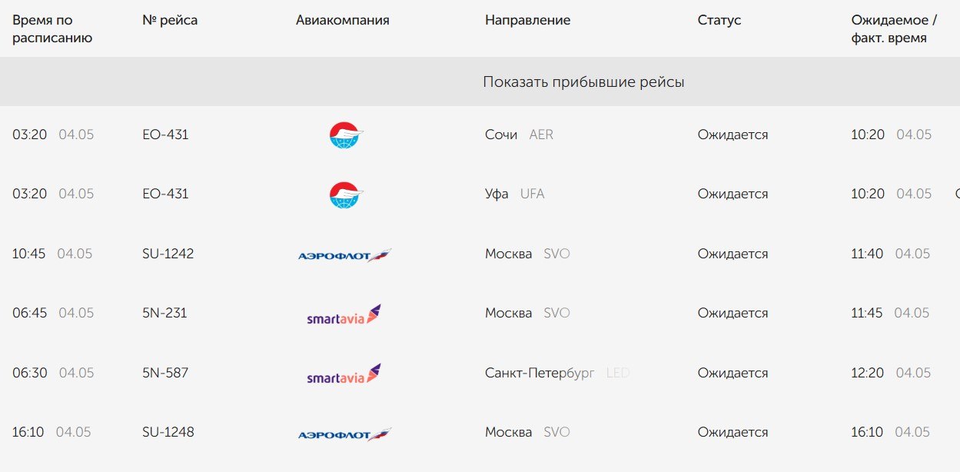Click the Smartavia logo for flight 5N-231
Image resolution: width=960 pixels, height=472 pixels.
pyautogui.click(x=344, y=314)
